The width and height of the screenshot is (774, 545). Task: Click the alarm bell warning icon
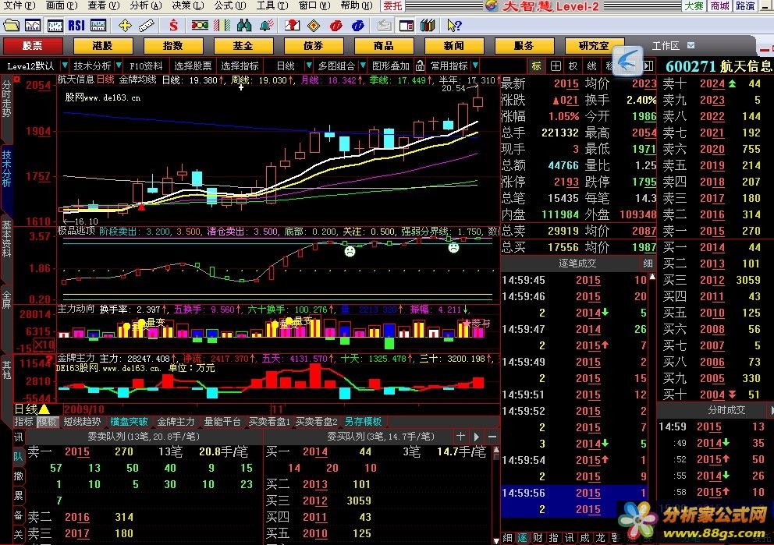tap(267, 25)
